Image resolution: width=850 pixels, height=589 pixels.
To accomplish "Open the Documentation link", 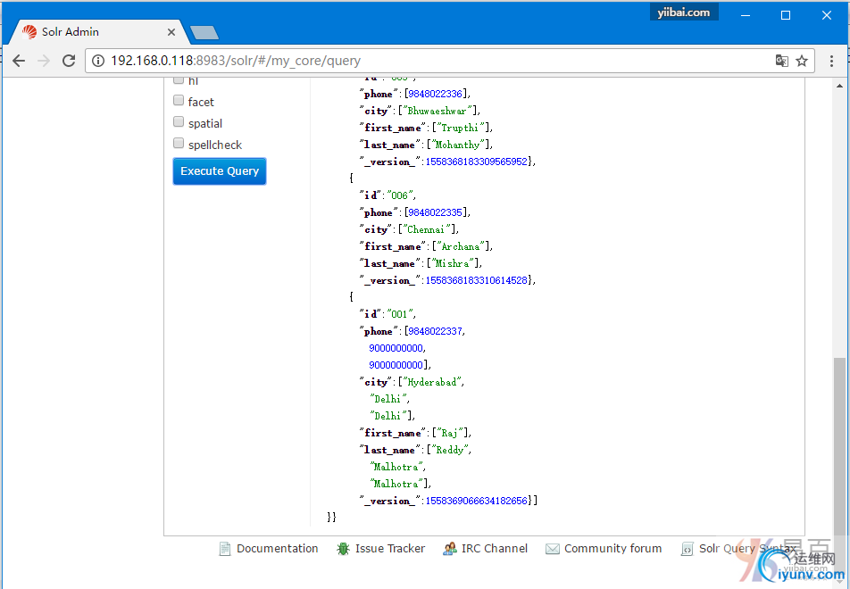I will (x=278, y=548).
